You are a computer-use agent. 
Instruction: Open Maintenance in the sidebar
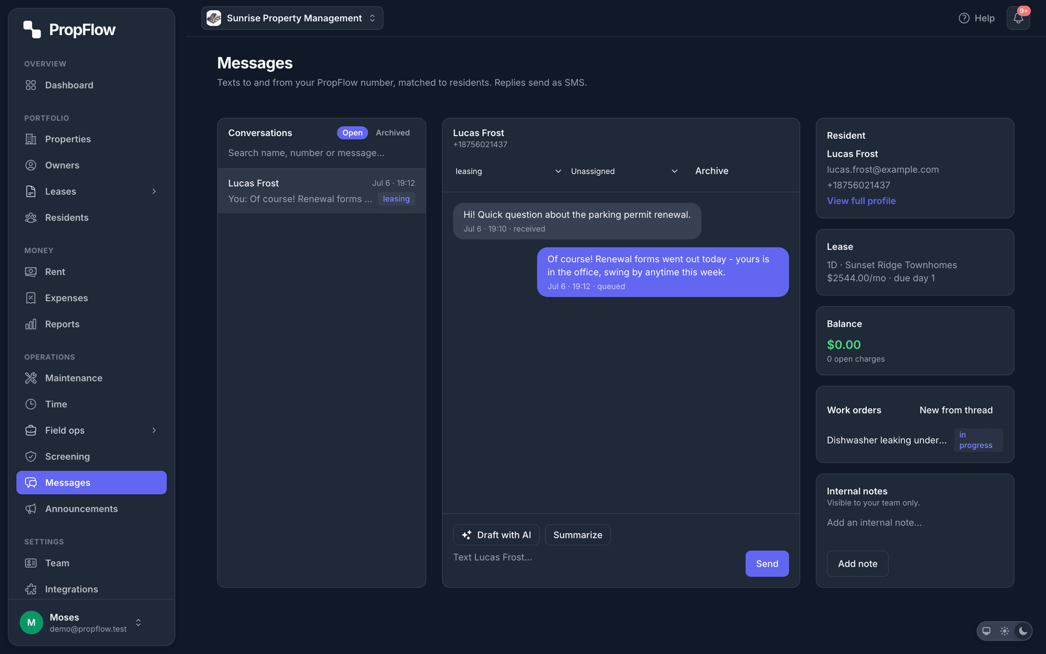[x=92, y=378]
